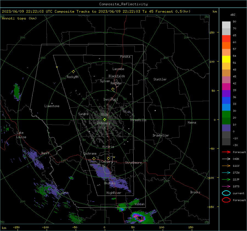
Task: Select the yellow 51-54 dBZ swatch
Action: [x=226, y=59]
